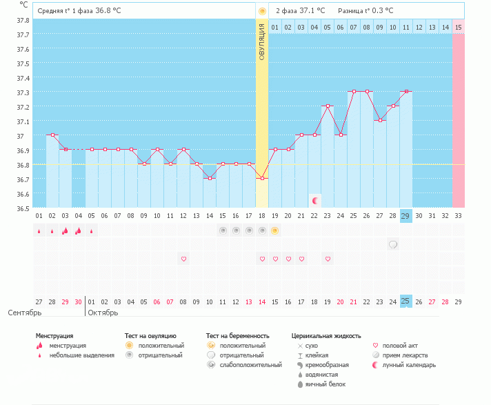Click the pregnancy test icon on cycle day 28
The width and height of the screenshot is (491, 405).
pyautogui.click(x=393, y=244)
